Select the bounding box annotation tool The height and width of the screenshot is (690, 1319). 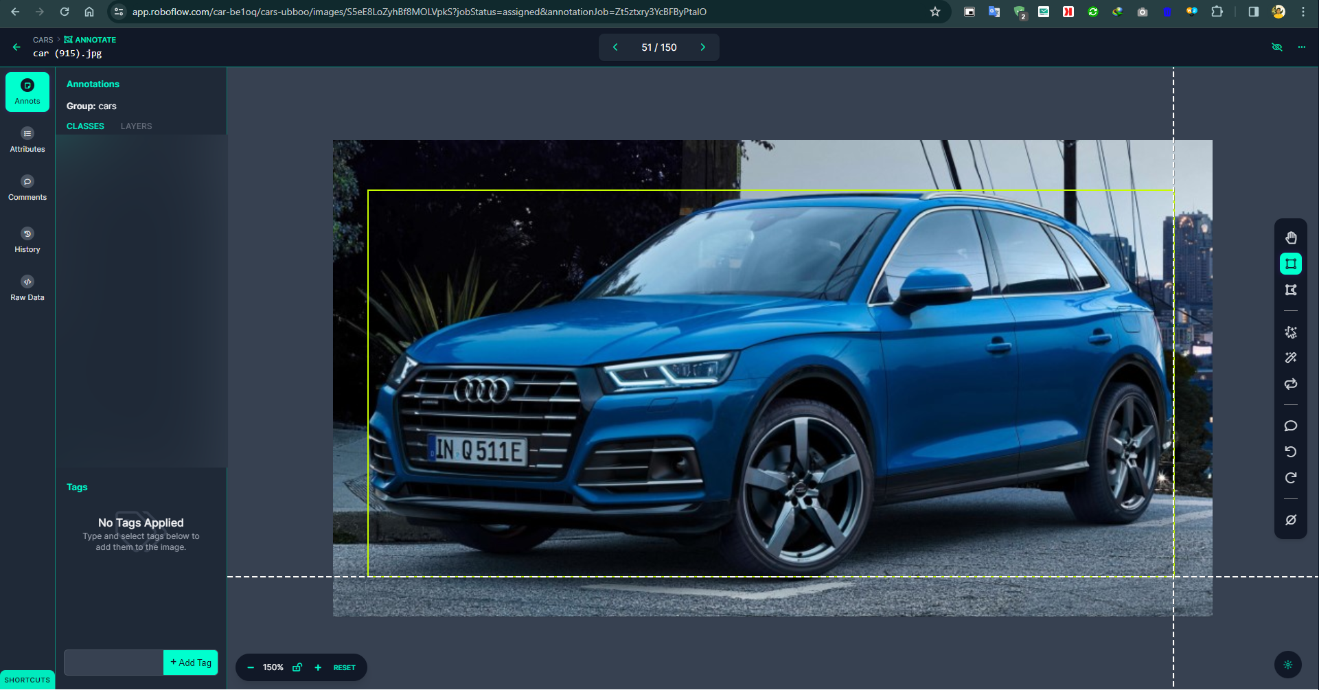[x=1291, y=263]
